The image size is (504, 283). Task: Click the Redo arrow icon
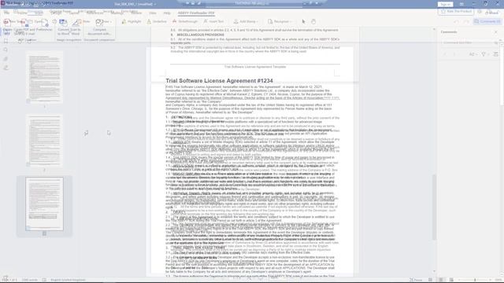[x=467, y=21]
